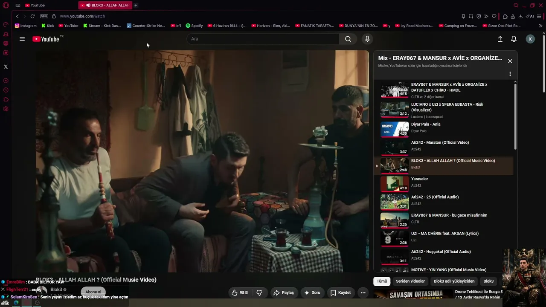Viewport: 546px width, 307px height.
Task: Close the Mix playlist panel
Action: pyautogui.click(x=510, y=61)
